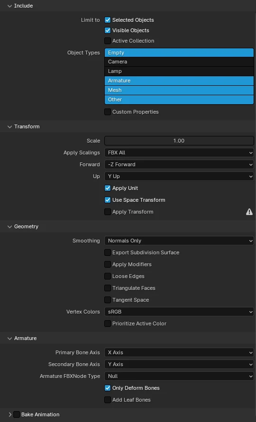Deselect the Mesh object type
This screenshot has width=256, height=422.
[179, 90]
